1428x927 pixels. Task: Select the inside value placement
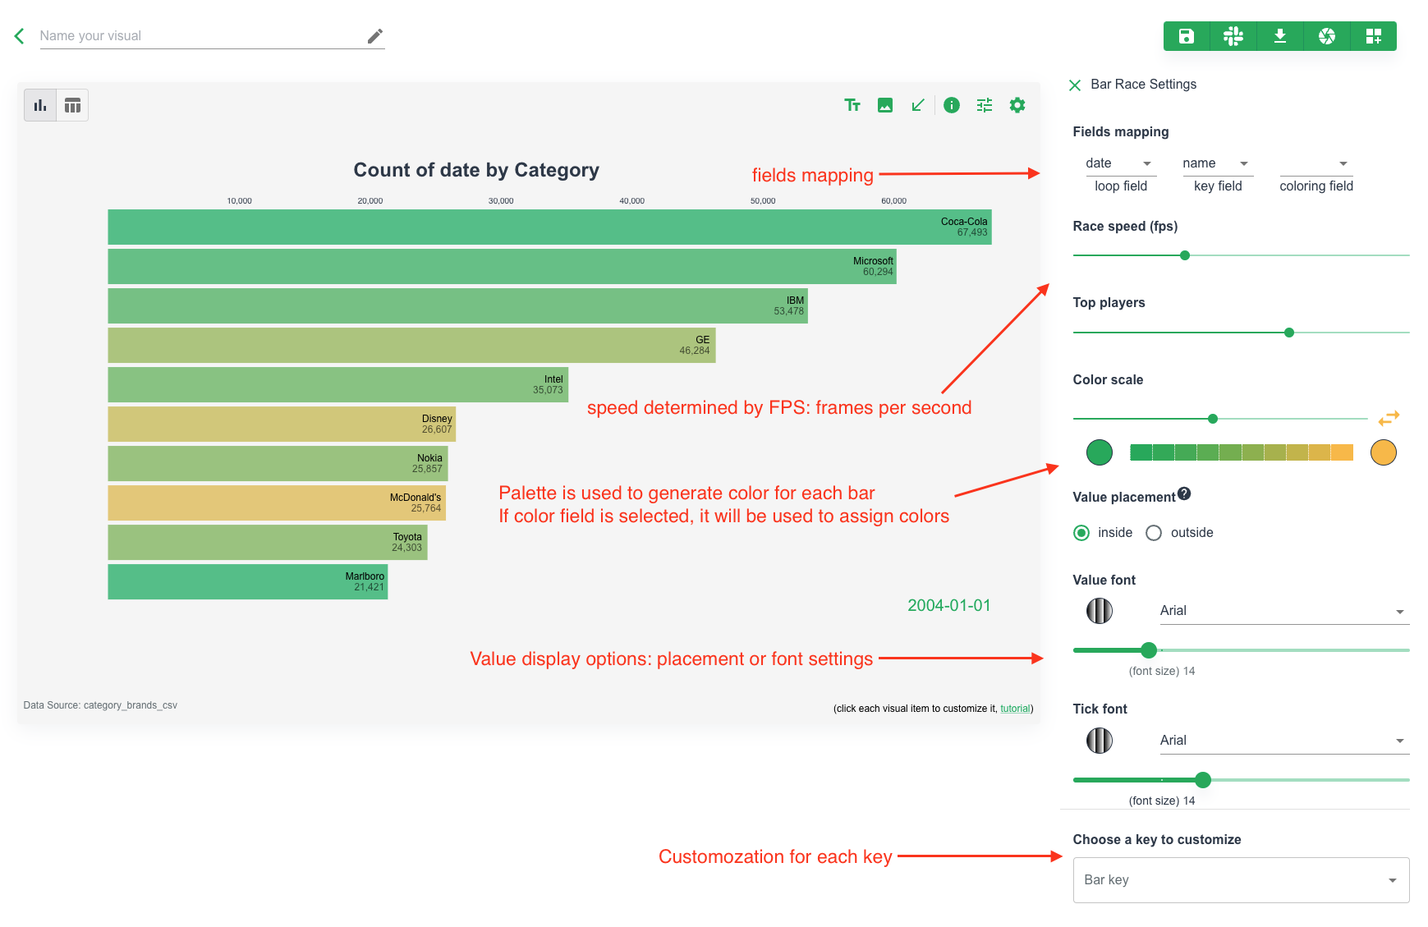tap(1081, 533)
